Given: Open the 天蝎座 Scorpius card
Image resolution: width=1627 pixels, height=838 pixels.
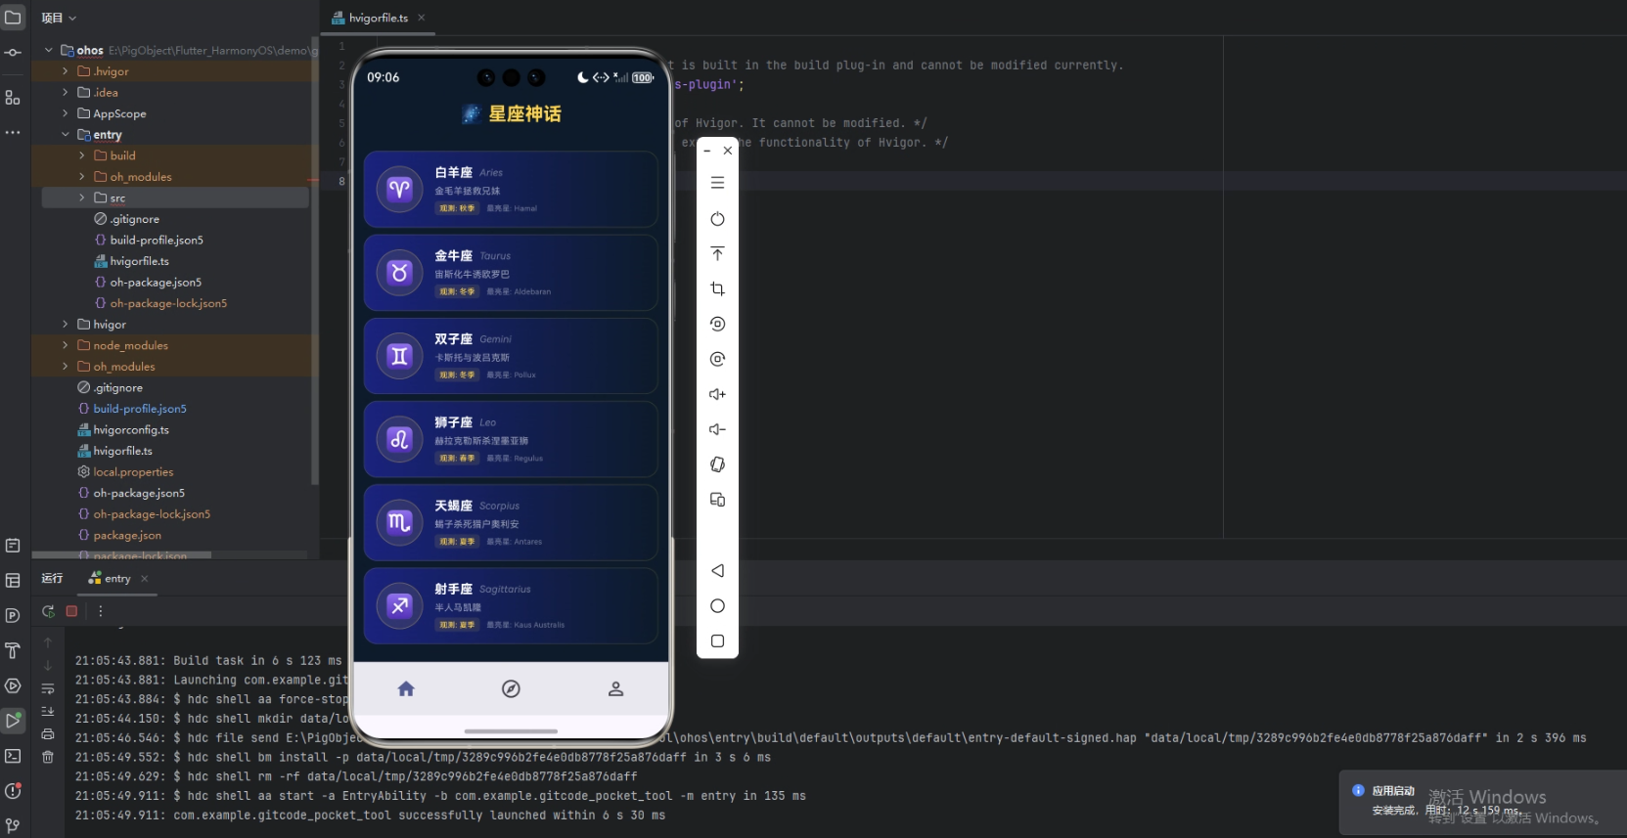Looking at the screenshot, I should point(511,522).
